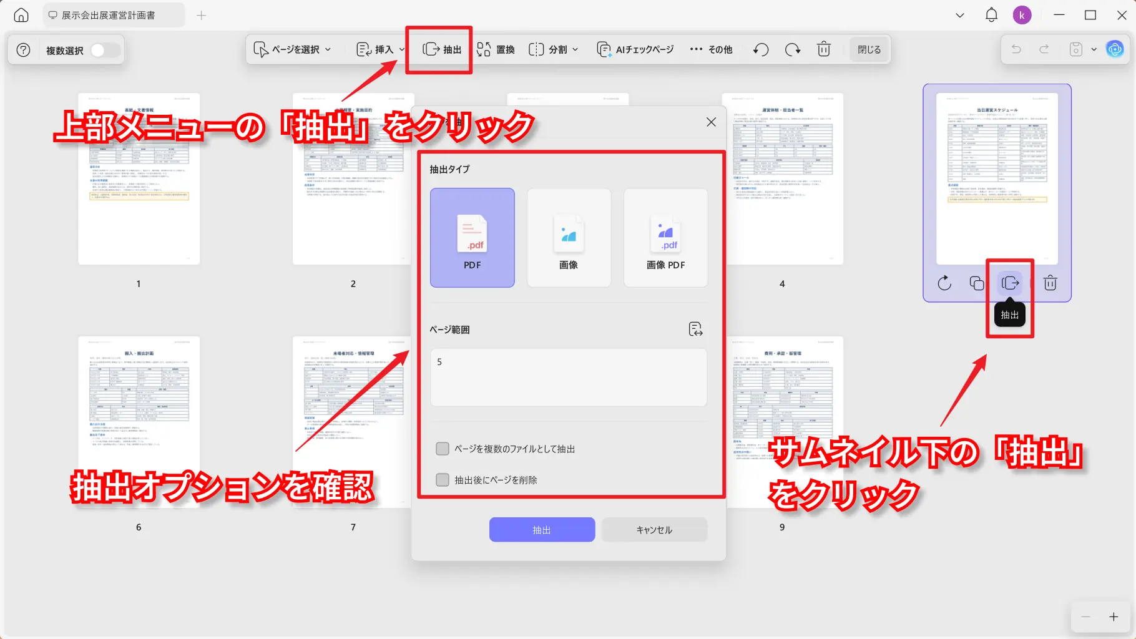Open the その他 more options menu
The width and height of the screenshot is (1136, 639).
click(x=711, y=49)
